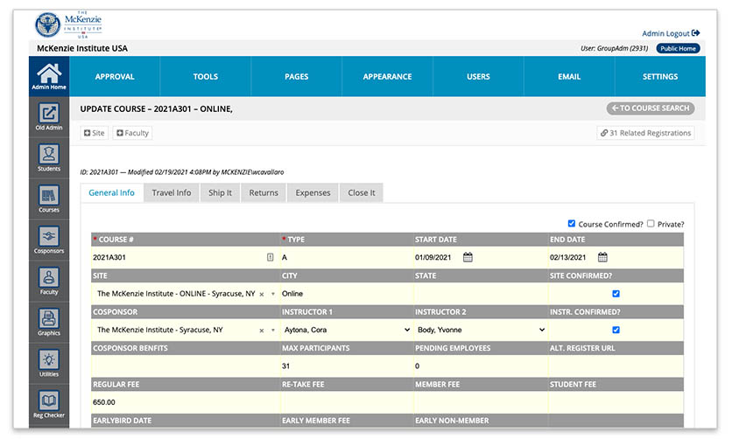This screenshot has width=732, height=439.
Task: Click the Pending Employees field
Action: click(x=481, y=366)
